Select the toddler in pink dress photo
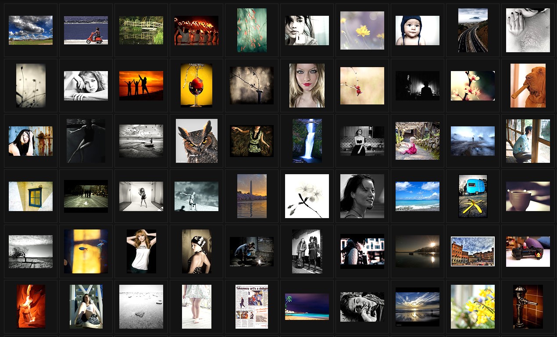The width and height of the screenshot is (557, 337). (417, 141)
